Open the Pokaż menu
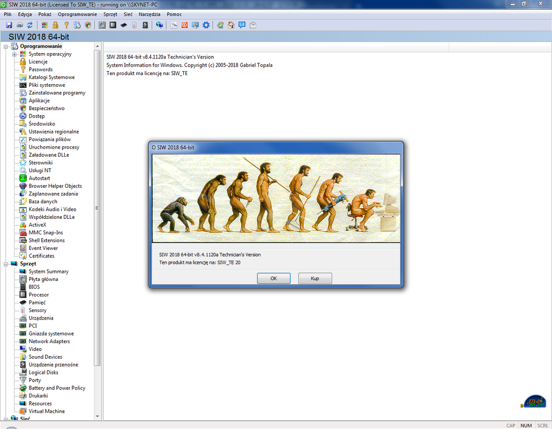The height and width of the screenshot is (429, 552). pos(44,14)
